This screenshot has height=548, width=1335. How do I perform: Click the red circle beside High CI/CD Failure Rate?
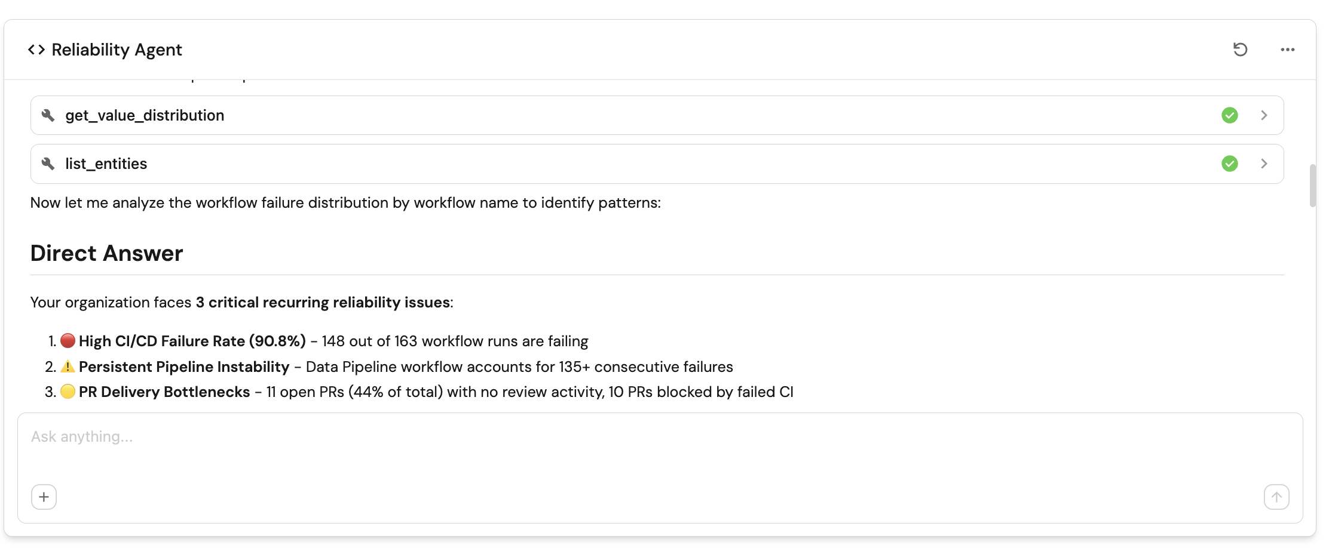tap(68, 341)
